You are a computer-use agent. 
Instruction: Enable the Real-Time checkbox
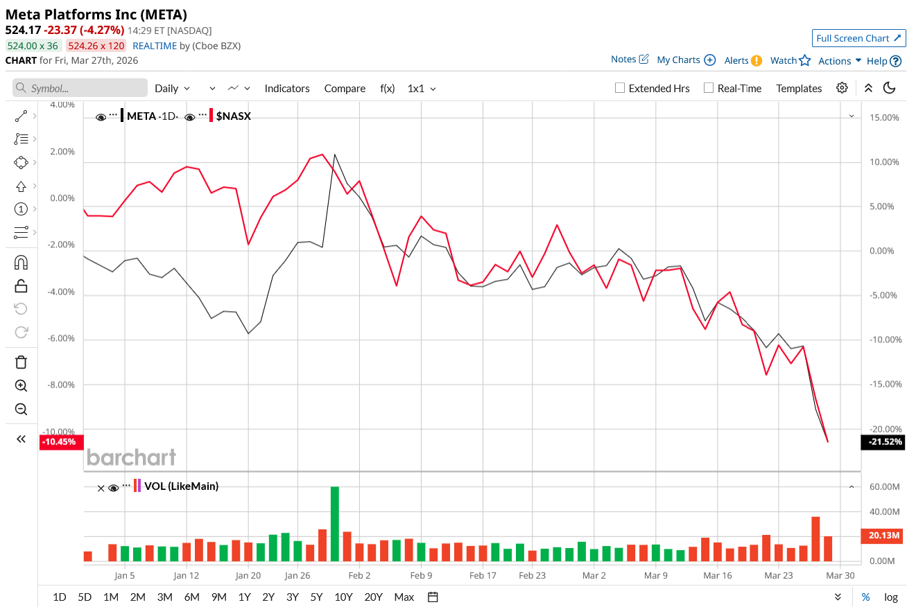pos(709,88)
